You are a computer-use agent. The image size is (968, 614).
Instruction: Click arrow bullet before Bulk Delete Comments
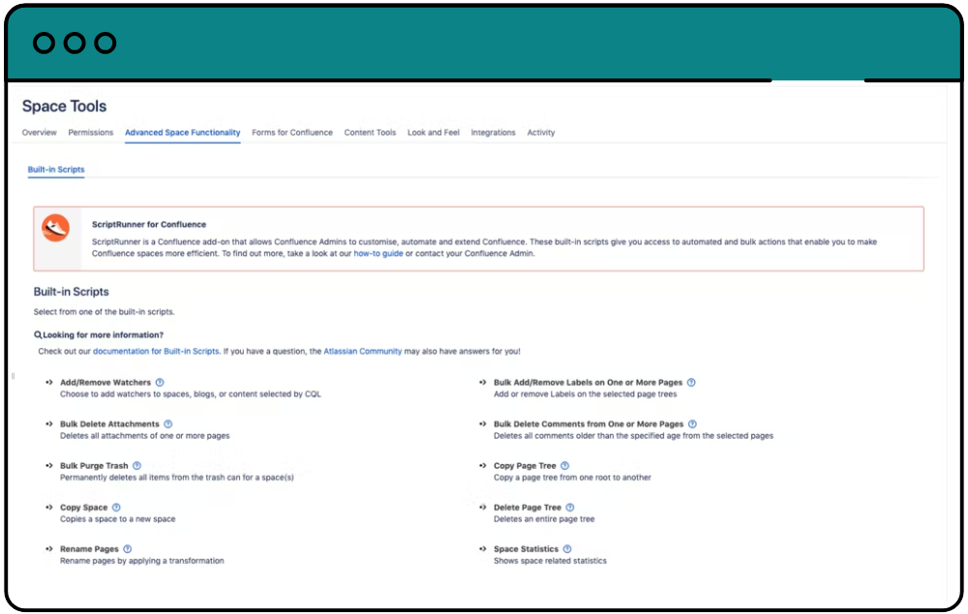[x=483, y=424]
